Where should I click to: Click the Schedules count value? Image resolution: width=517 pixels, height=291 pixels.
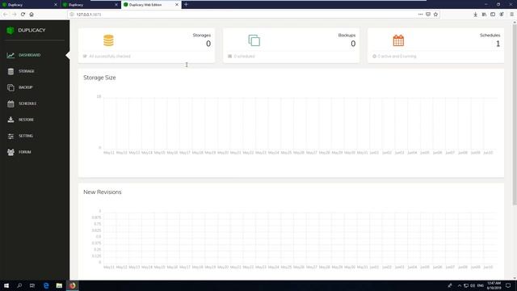tap(498, 44)
